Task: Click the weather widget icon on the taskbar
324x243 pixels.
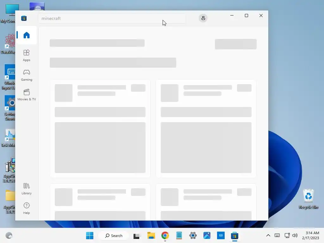Action: pos(9,235)
